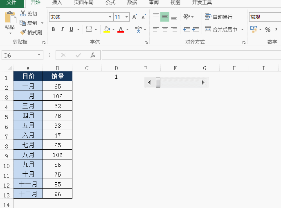Apply red font color
The height and width of the screenshot is (208, 281).
pyautogui.click(x=121, y=29)
